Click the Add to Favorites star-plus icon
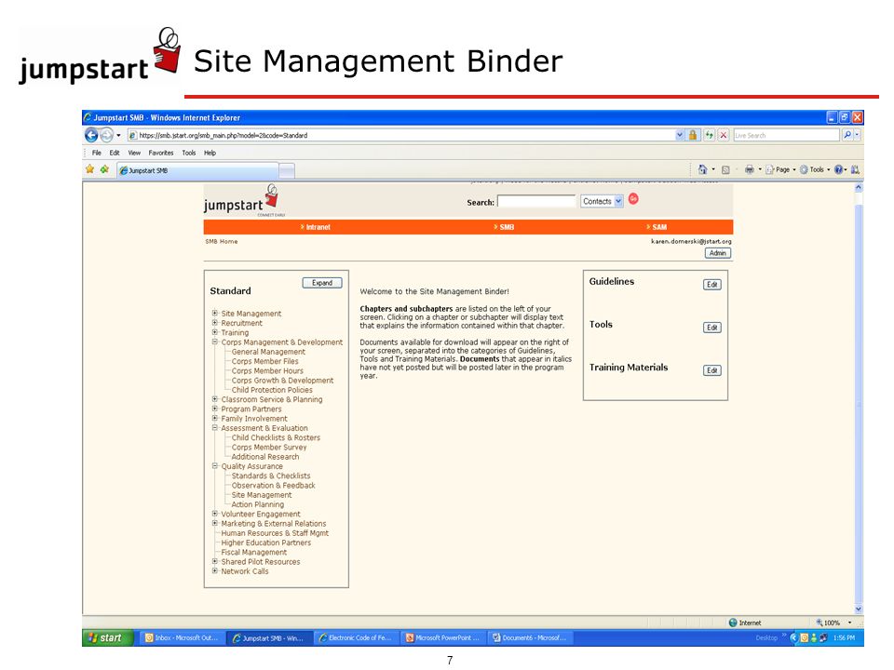Screen dimensions: 894x670 click(104, 169)
